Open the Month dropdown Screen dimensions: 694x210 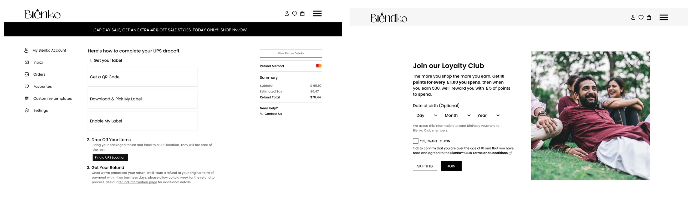pyautogui.click(x=458, y=115)
